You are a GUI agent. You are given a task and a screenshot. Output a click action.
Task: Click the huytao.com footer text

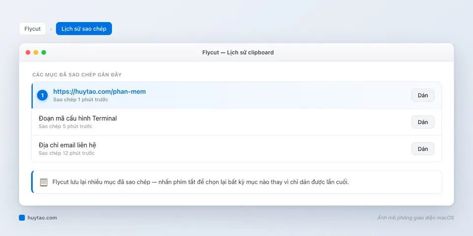tap(42, 218)
